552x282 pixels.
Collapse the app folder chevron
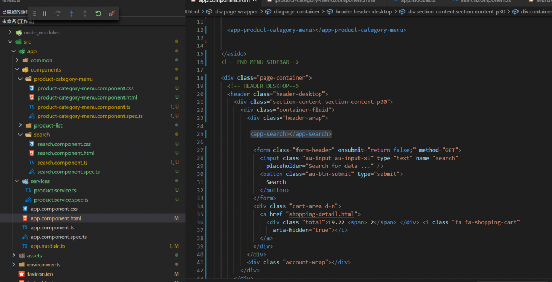(x=13, y=51)
